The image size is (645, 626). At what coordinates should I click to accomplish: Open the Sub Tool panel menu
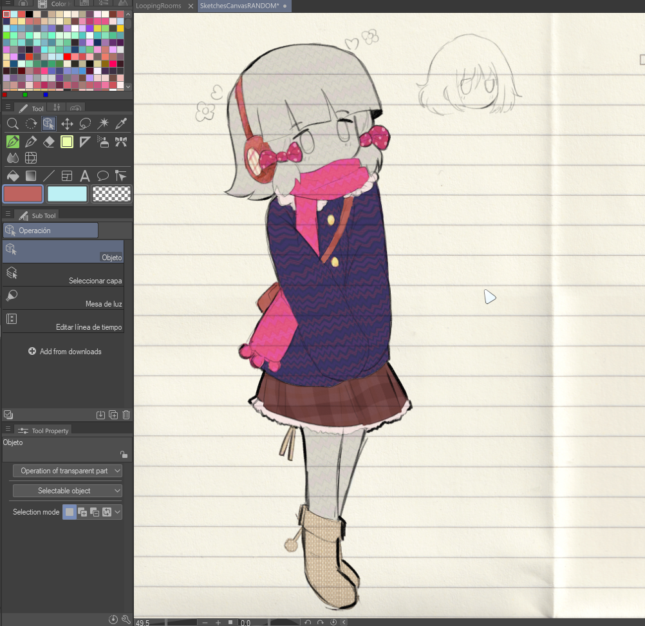[8, 214]
